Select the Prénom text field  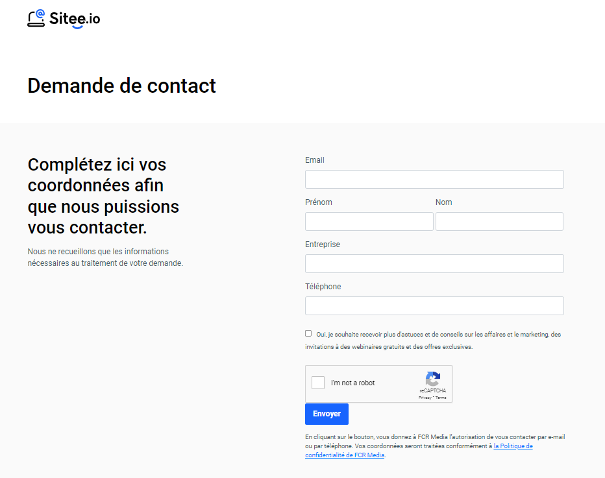[369, 221]
